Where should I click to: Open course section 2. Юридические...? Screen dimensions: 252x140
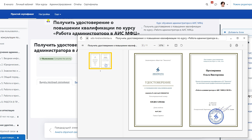[x=11, y=65]
